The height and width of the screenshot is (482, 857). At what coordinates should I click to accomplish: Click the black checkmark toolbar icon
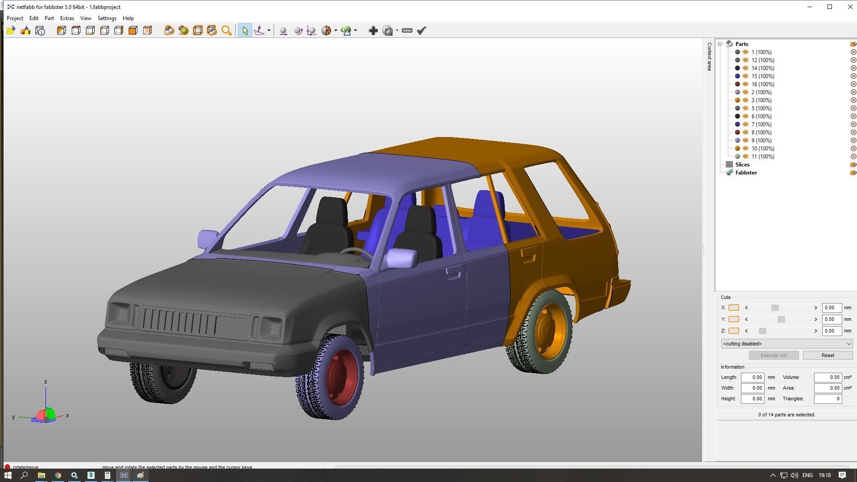[422, 30]
